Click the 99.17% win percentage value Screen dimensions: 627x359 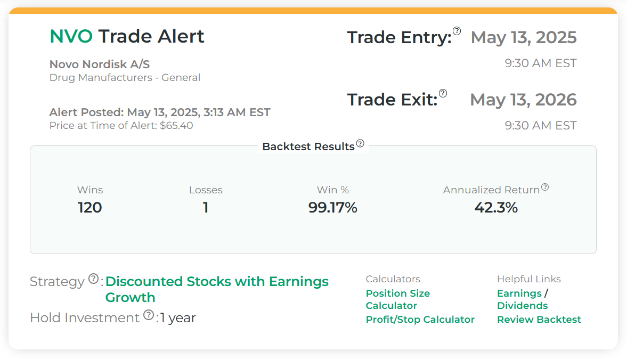(x=332, y=208)
